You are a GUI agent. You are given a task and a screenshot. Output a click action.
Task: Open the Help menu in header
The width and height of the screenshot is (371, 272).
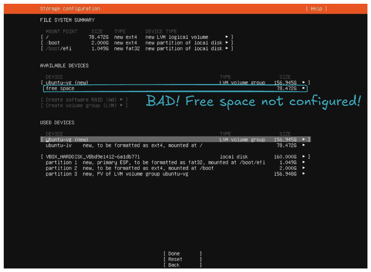click(316, 9)
